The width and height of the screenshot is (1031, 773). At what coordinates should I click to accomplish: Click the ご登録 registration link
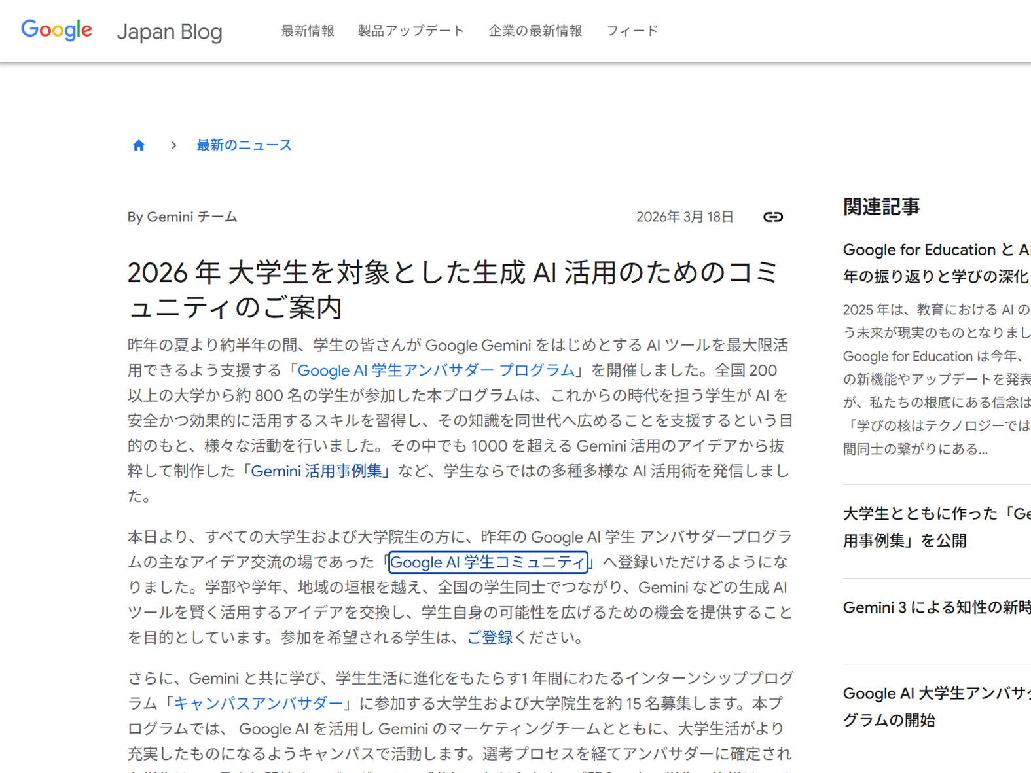(x=490, y=638)
